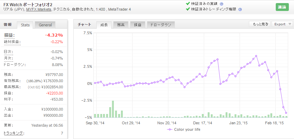
Task: Click the FX Watch ポートフォリオ2 title
Action: click(28, 5)
